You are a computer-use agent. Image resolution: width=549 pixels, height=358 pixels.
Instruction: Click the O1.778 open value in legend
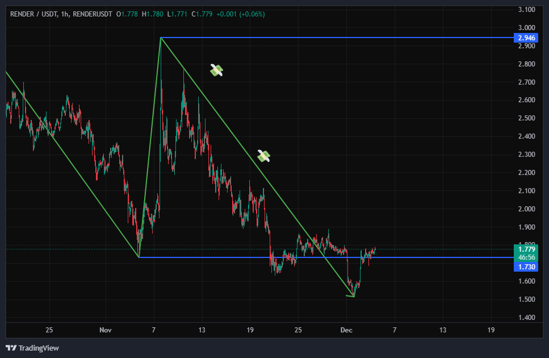tap(127, 14)
